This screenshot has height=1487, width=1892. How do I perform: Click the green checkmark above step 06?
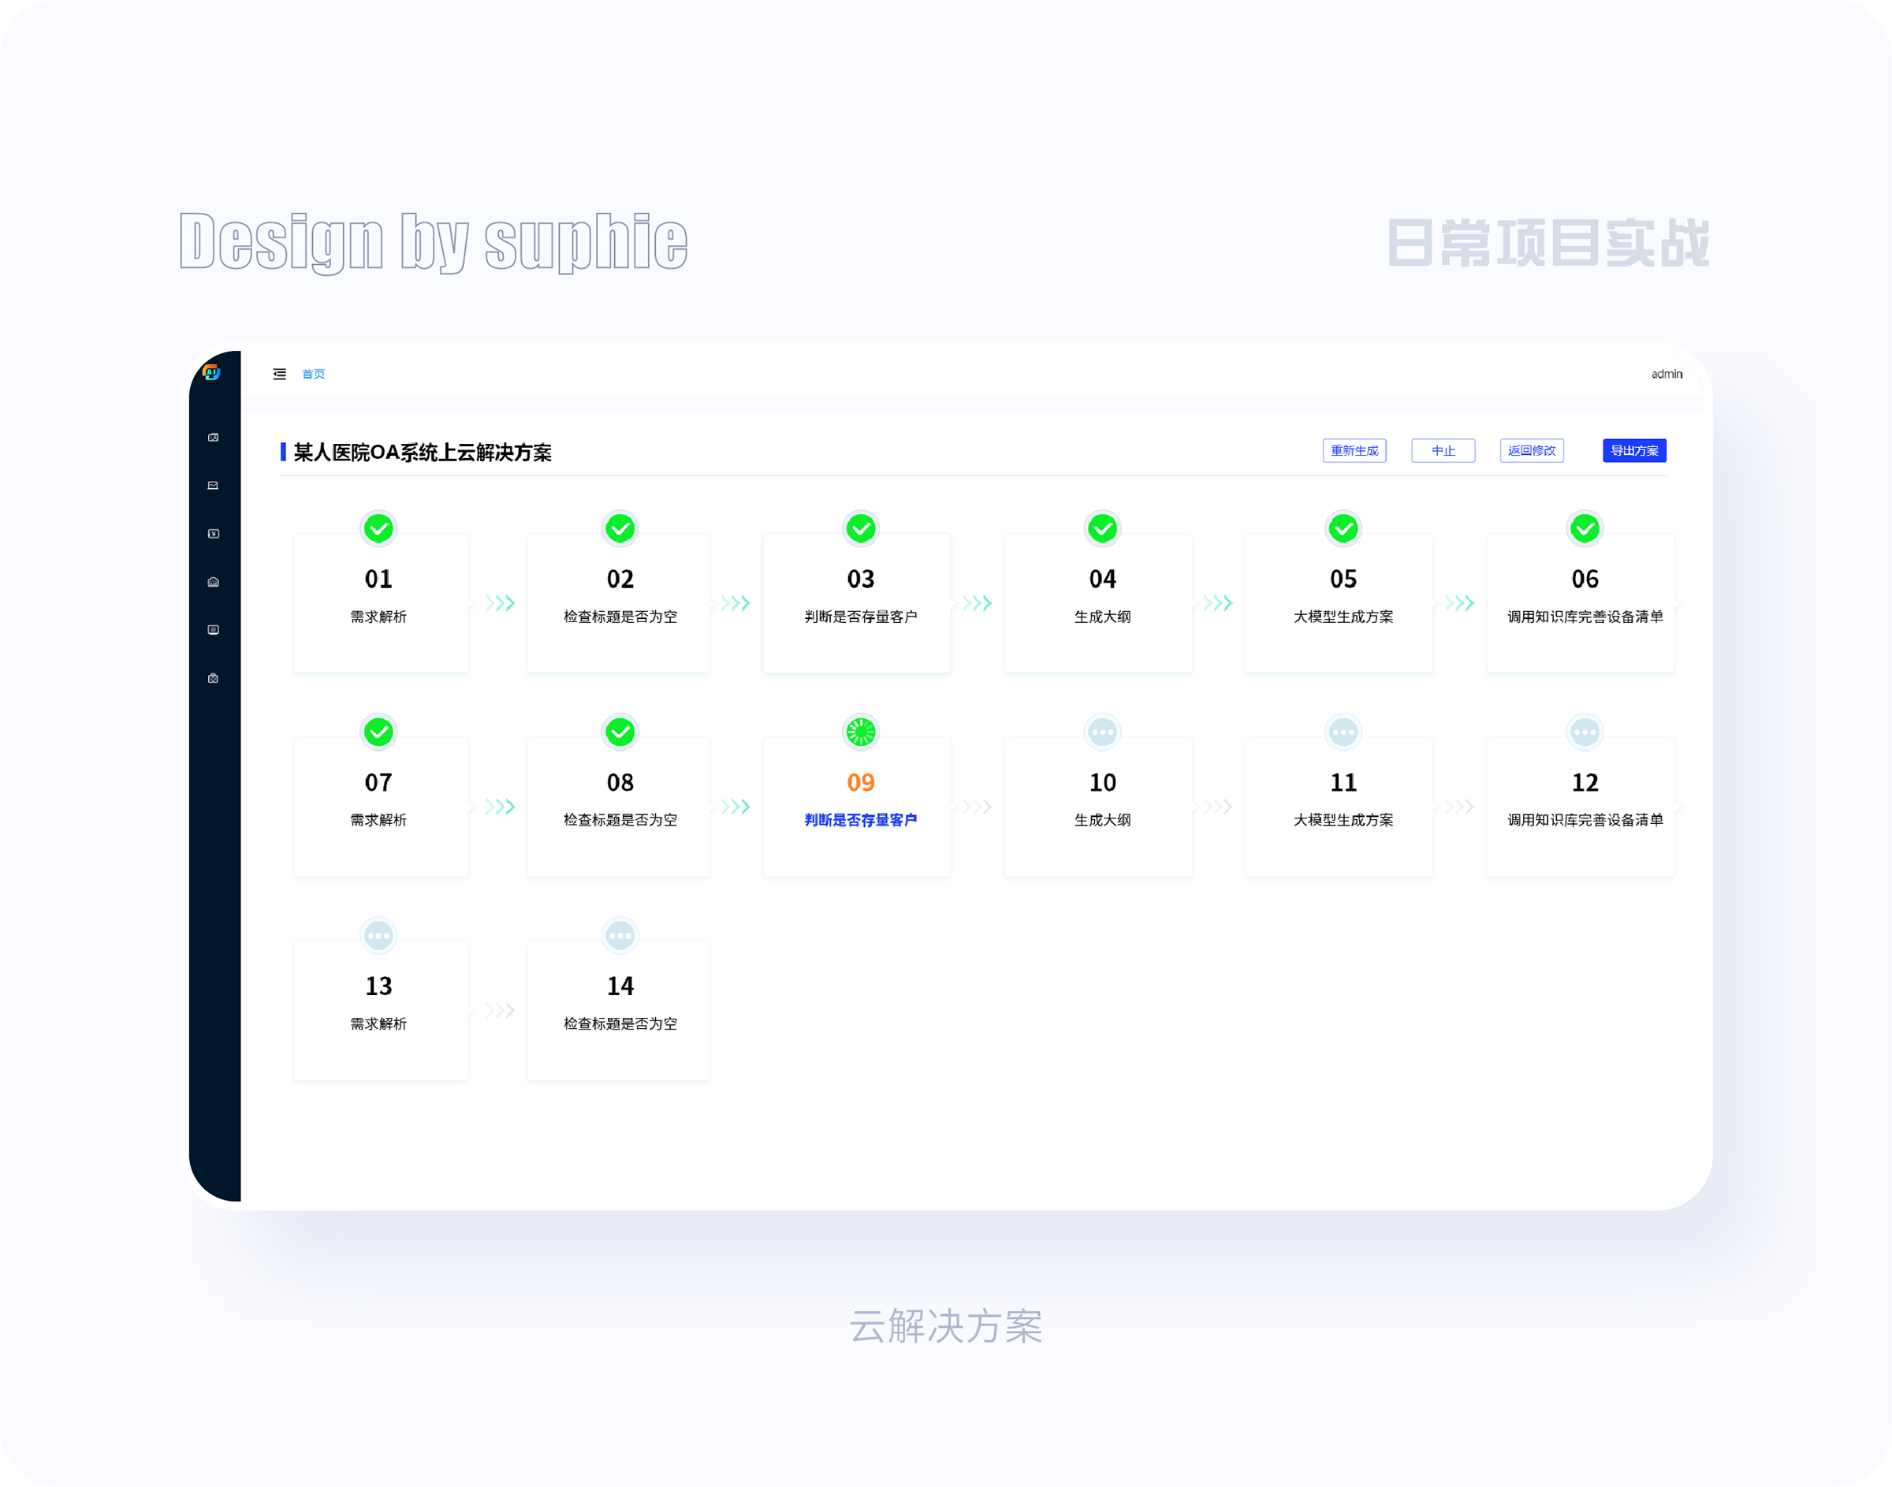click(1585, 528)
